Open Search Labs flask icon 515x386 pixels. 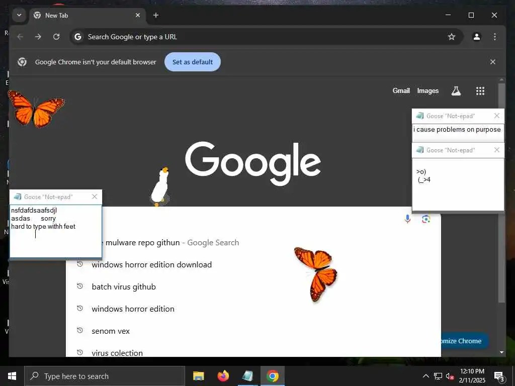point(456,91)
